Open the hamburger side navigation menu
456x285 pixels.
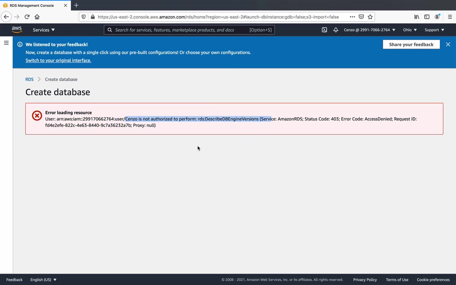(6, 43)
